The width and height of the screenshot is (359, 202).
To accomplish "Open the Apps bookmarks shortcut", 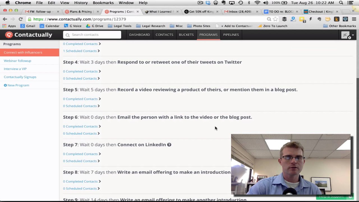I will point(9,26).
